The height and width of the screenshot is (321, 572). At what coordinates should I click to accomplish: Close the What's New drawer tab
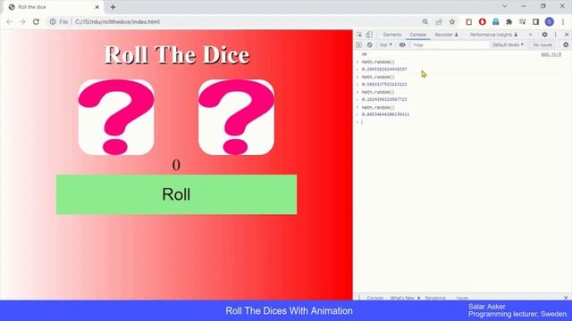point(418,298)
